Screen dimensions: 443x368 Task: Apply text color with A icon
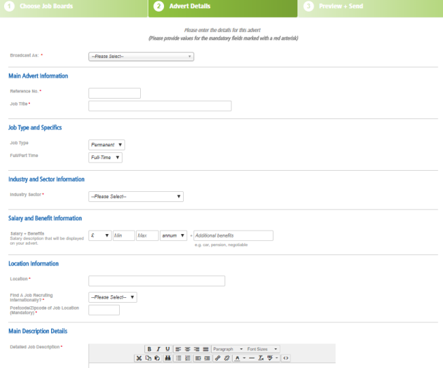(x=237, y=358)
